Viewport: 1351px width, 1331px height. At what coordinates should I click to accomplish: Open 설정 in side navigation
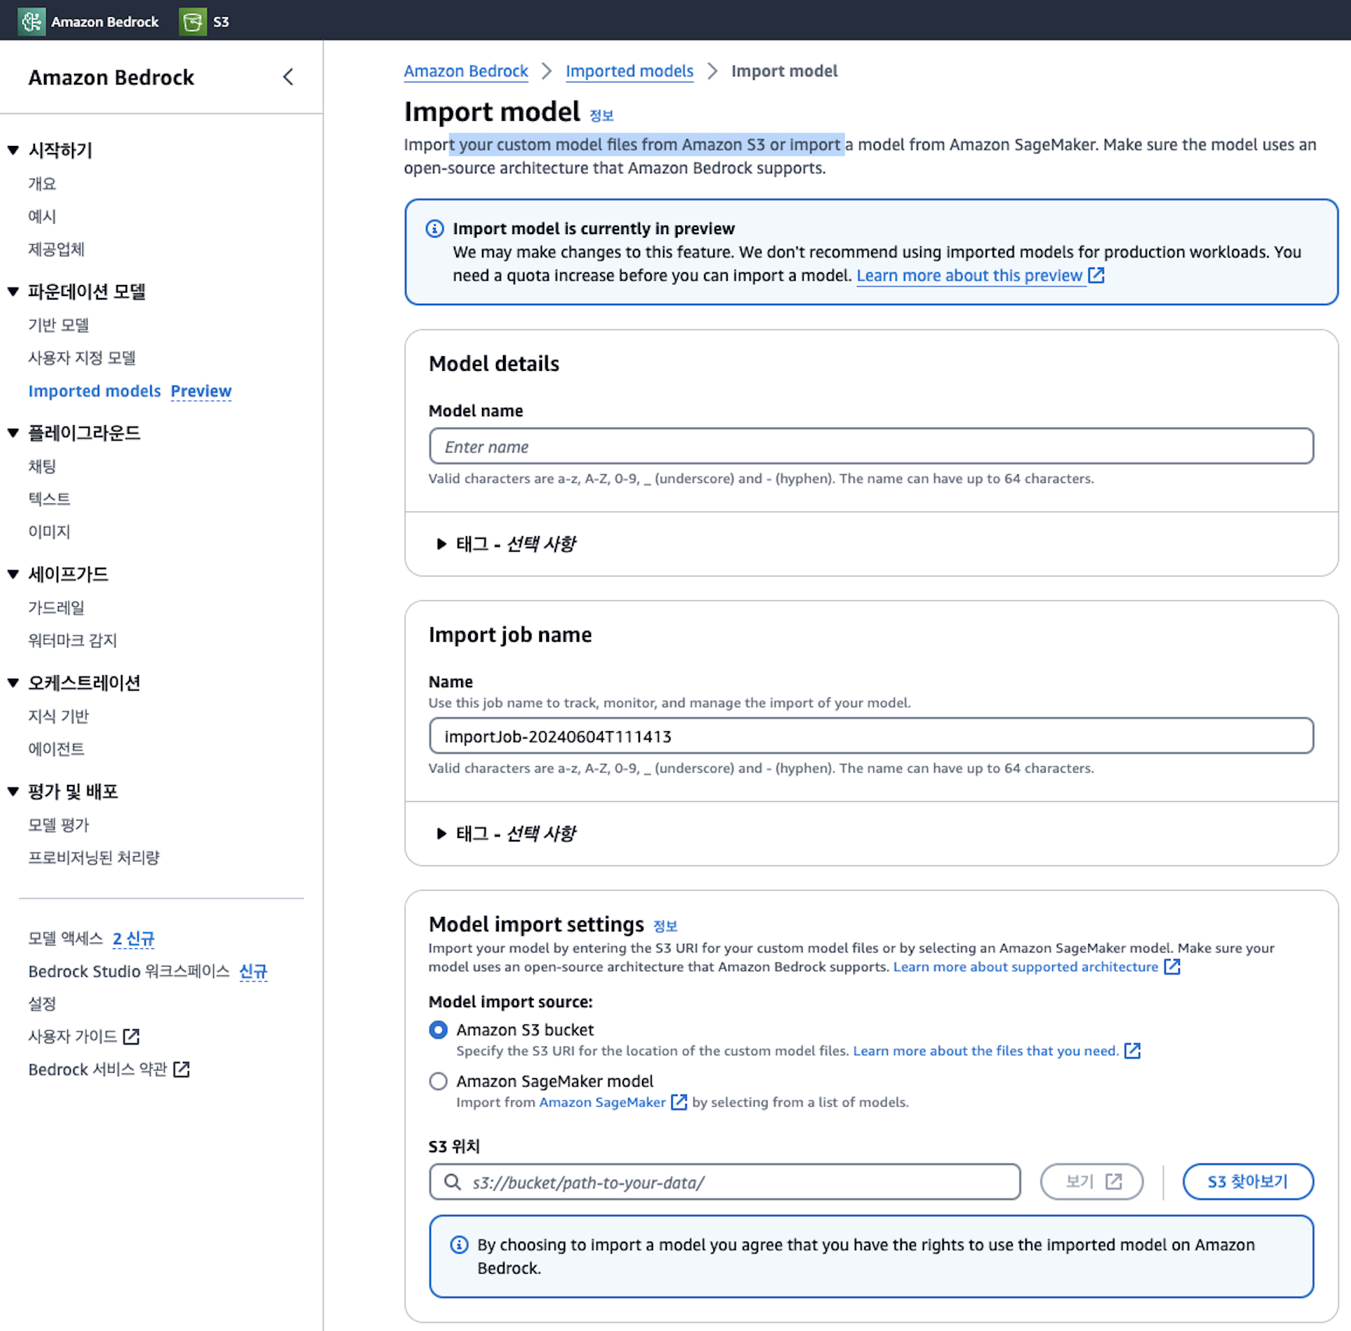42,1005
